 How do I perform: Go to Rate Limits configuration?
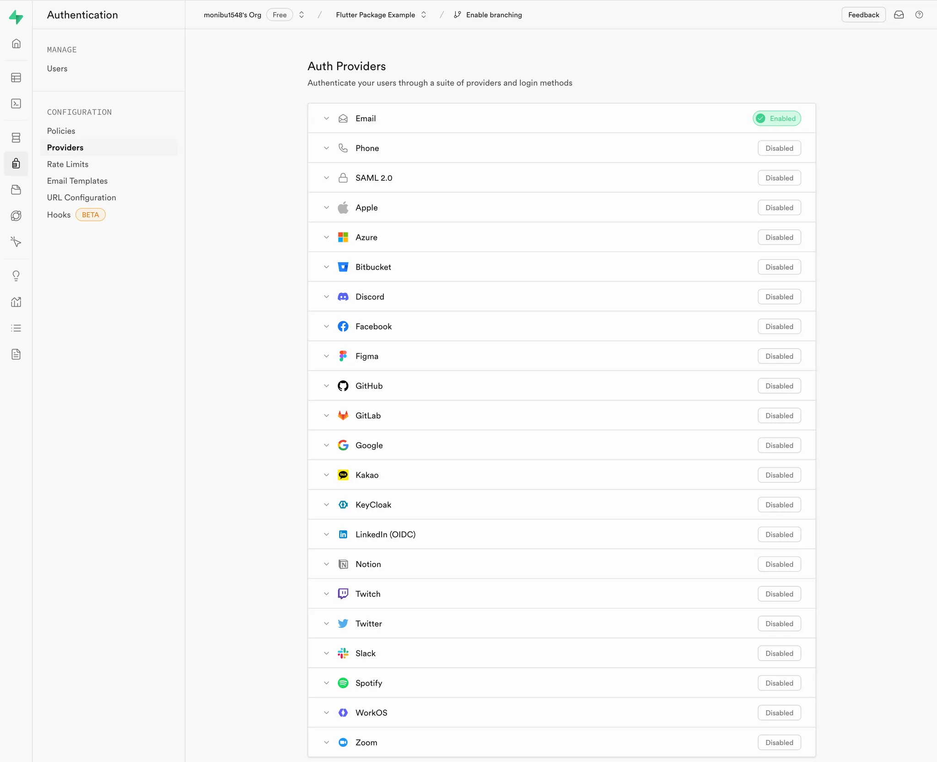click(68, 164)
